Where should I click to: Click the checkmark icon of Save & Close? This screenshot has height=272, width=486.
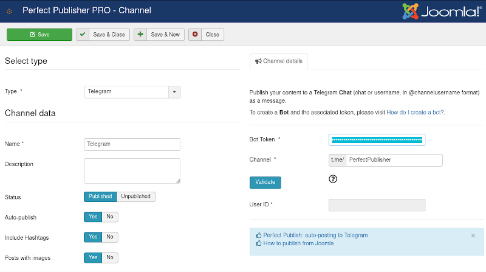point(83,35)
